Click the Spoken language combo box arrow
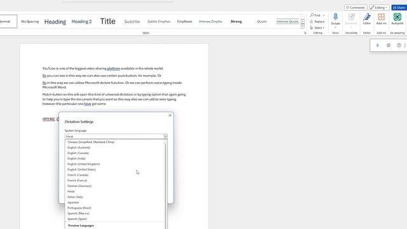Image resolution: width=407 pixels, height=229 pixels. 165,136
